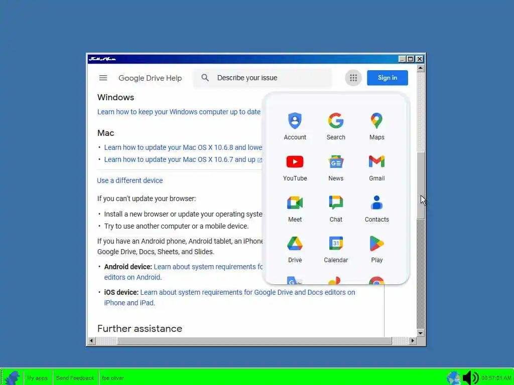Open Google Drive Help home title
The image size is (514, 385).
pos(150,78)
